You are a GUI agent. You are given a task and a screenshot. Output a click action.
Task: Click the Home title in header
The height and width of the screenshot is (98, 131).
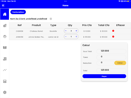(65, 6)
